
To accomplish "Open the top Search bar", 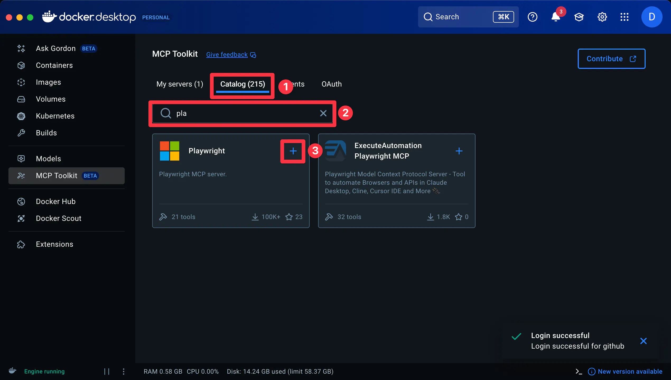I will (x=468, y=17).
